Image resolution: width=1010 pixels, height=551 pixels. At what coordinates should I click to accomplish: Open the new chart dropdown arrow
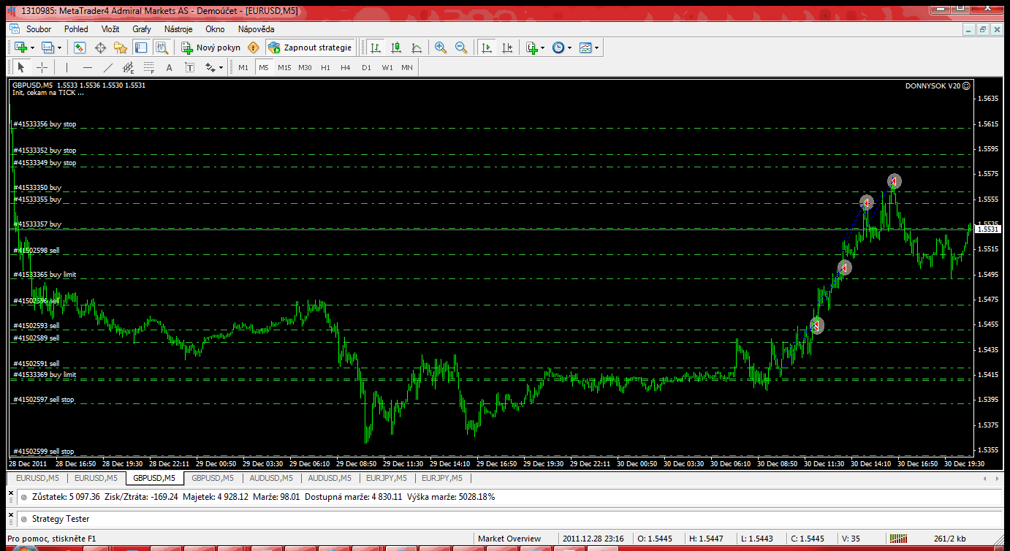tap(32, 47)
